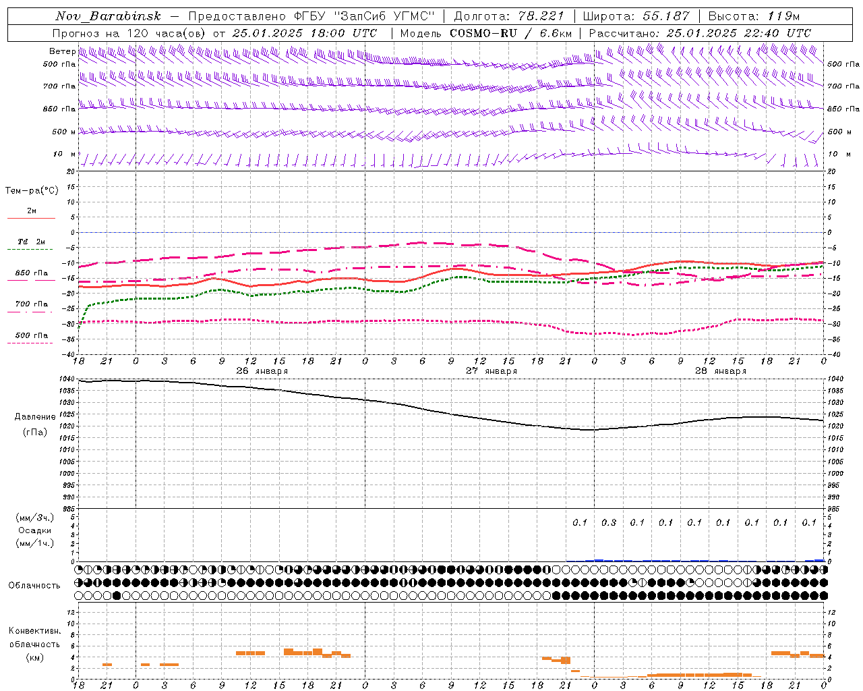Screen dimensions: 863x691
Task: Click the '0.3' precipitation value
Action: click(608, 522)
